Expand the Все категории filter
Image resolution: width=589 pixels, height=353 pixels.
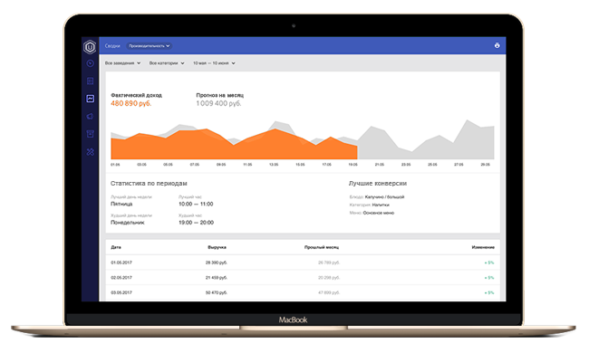tap(167, 63)
